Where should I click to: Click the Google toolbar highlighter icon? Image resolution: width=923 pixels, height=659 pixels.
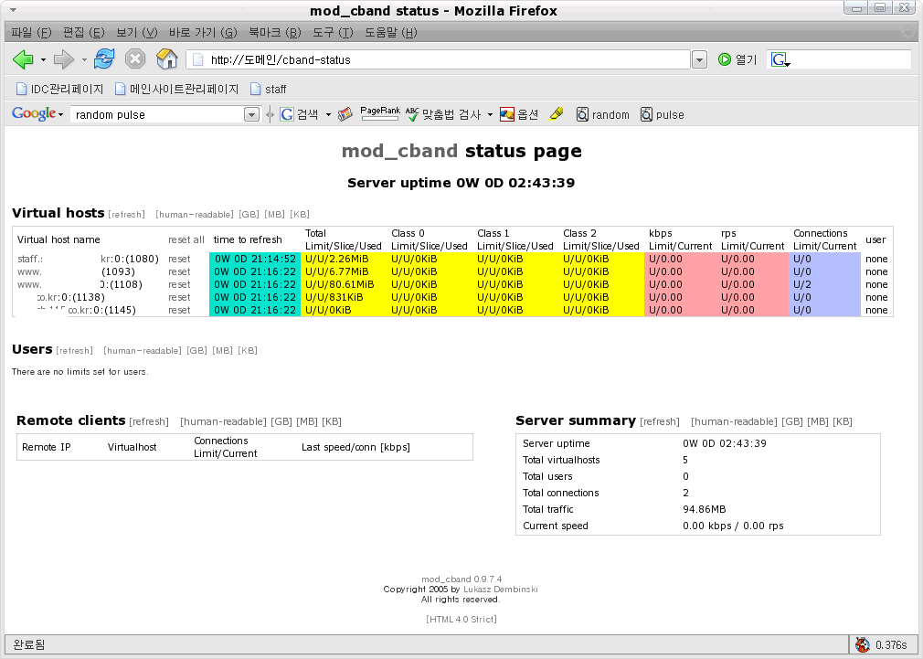[x=556, y=114]
